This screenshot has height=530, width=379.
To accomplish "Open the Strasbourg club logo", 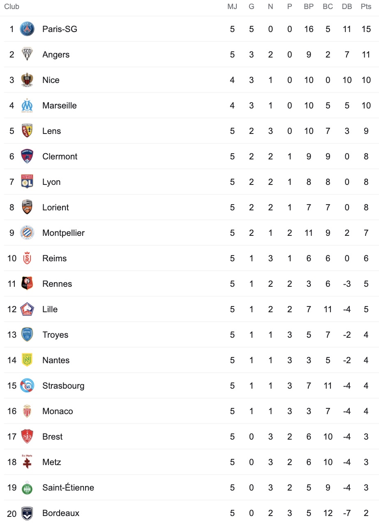I will coord(27,386).
